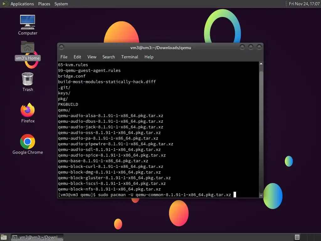Viewport: 321px width, 241px height.
Task: Click the qemu-base package line
Action: (103, 161)
